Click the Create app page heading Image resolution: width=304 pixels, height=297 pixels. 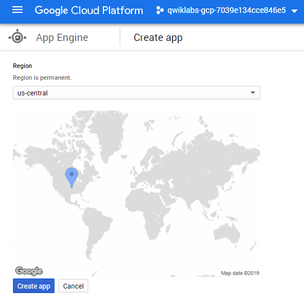(x=158, y=38)
